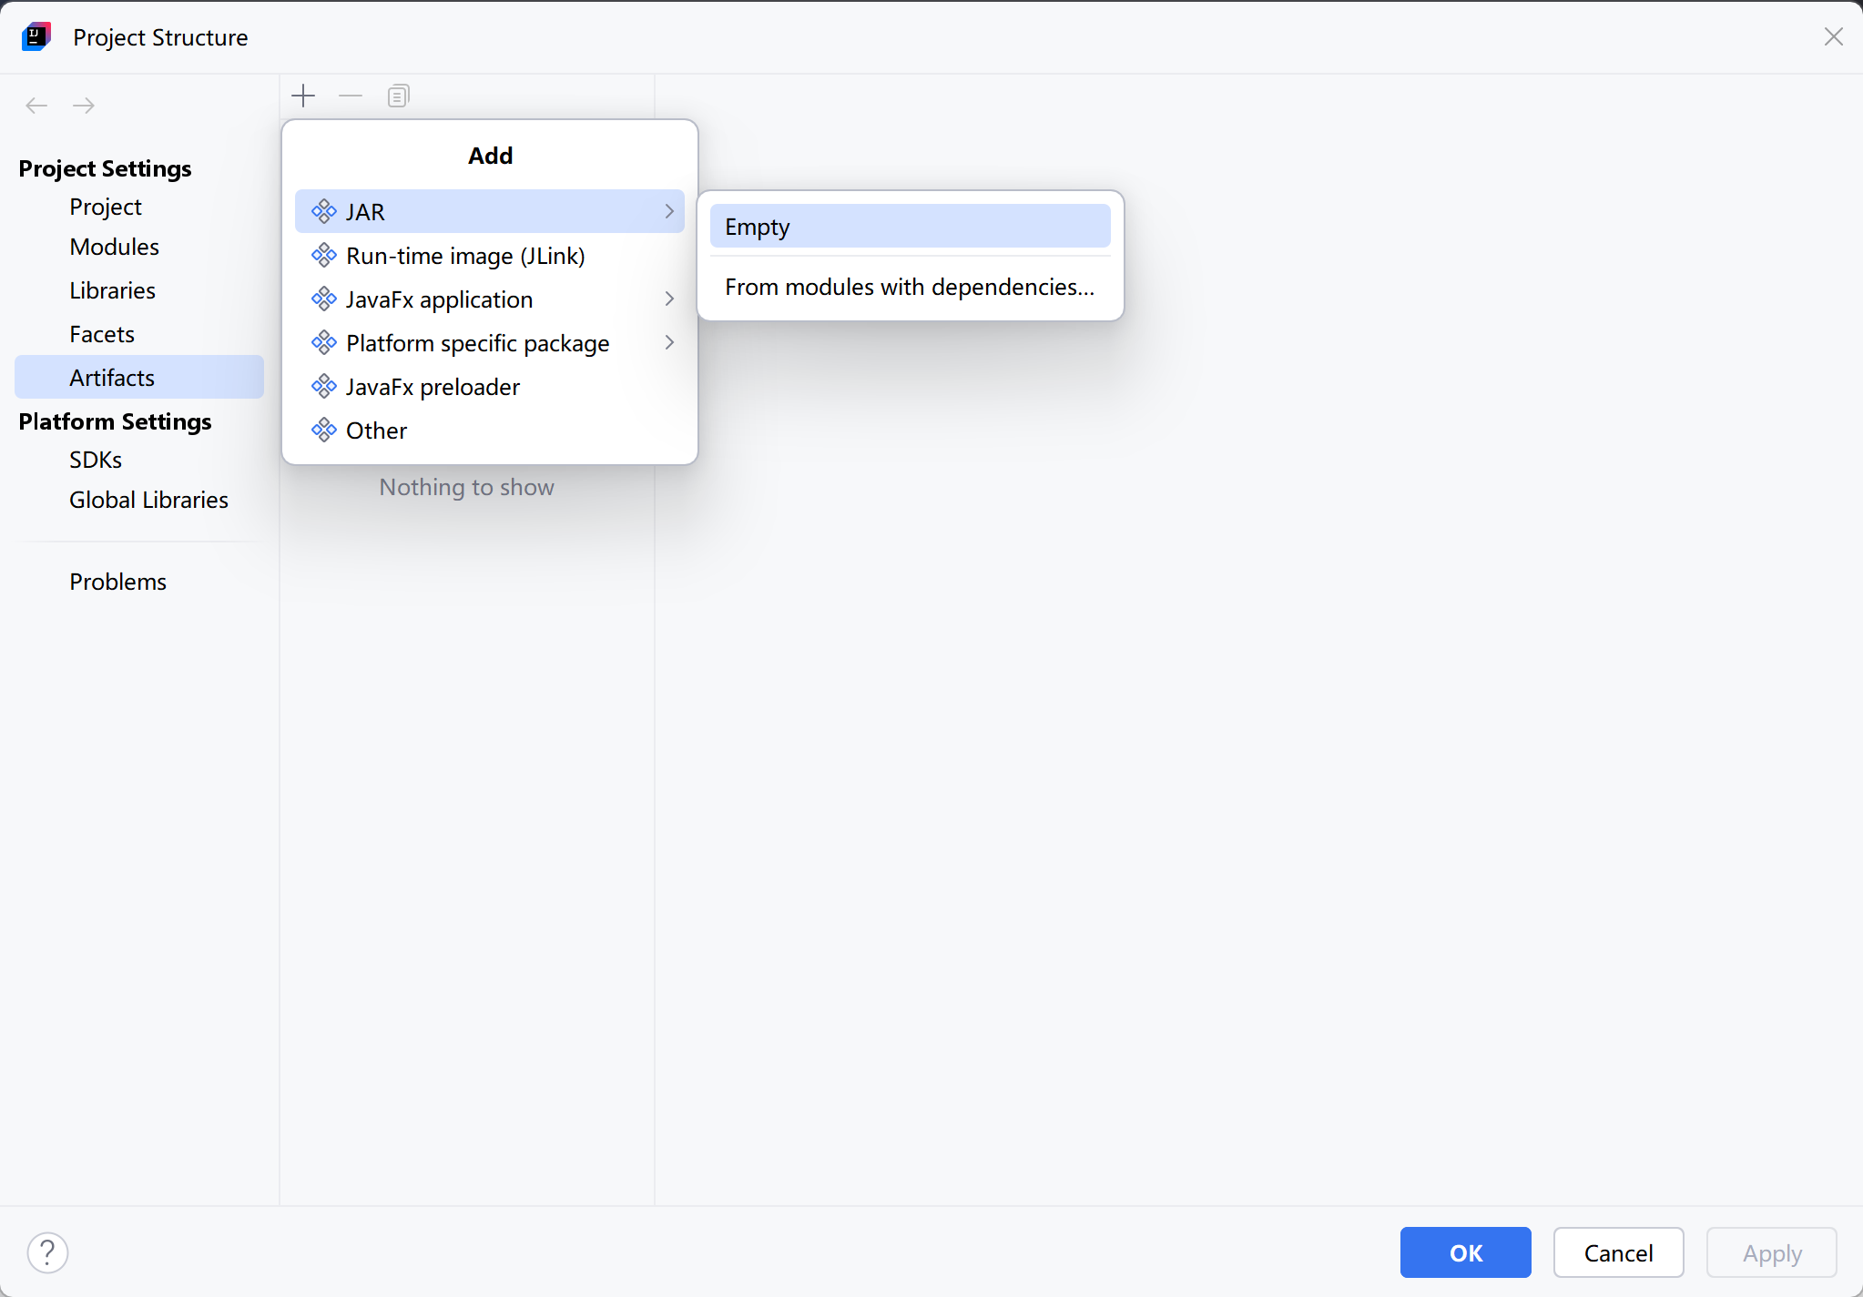
Task: Open help via question mark icon
Action: (x=47, y=1252)
